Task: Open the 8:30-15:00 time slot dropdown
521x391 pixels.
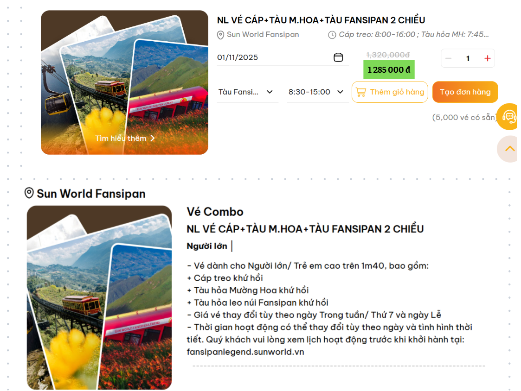Action: click(317, 92)
